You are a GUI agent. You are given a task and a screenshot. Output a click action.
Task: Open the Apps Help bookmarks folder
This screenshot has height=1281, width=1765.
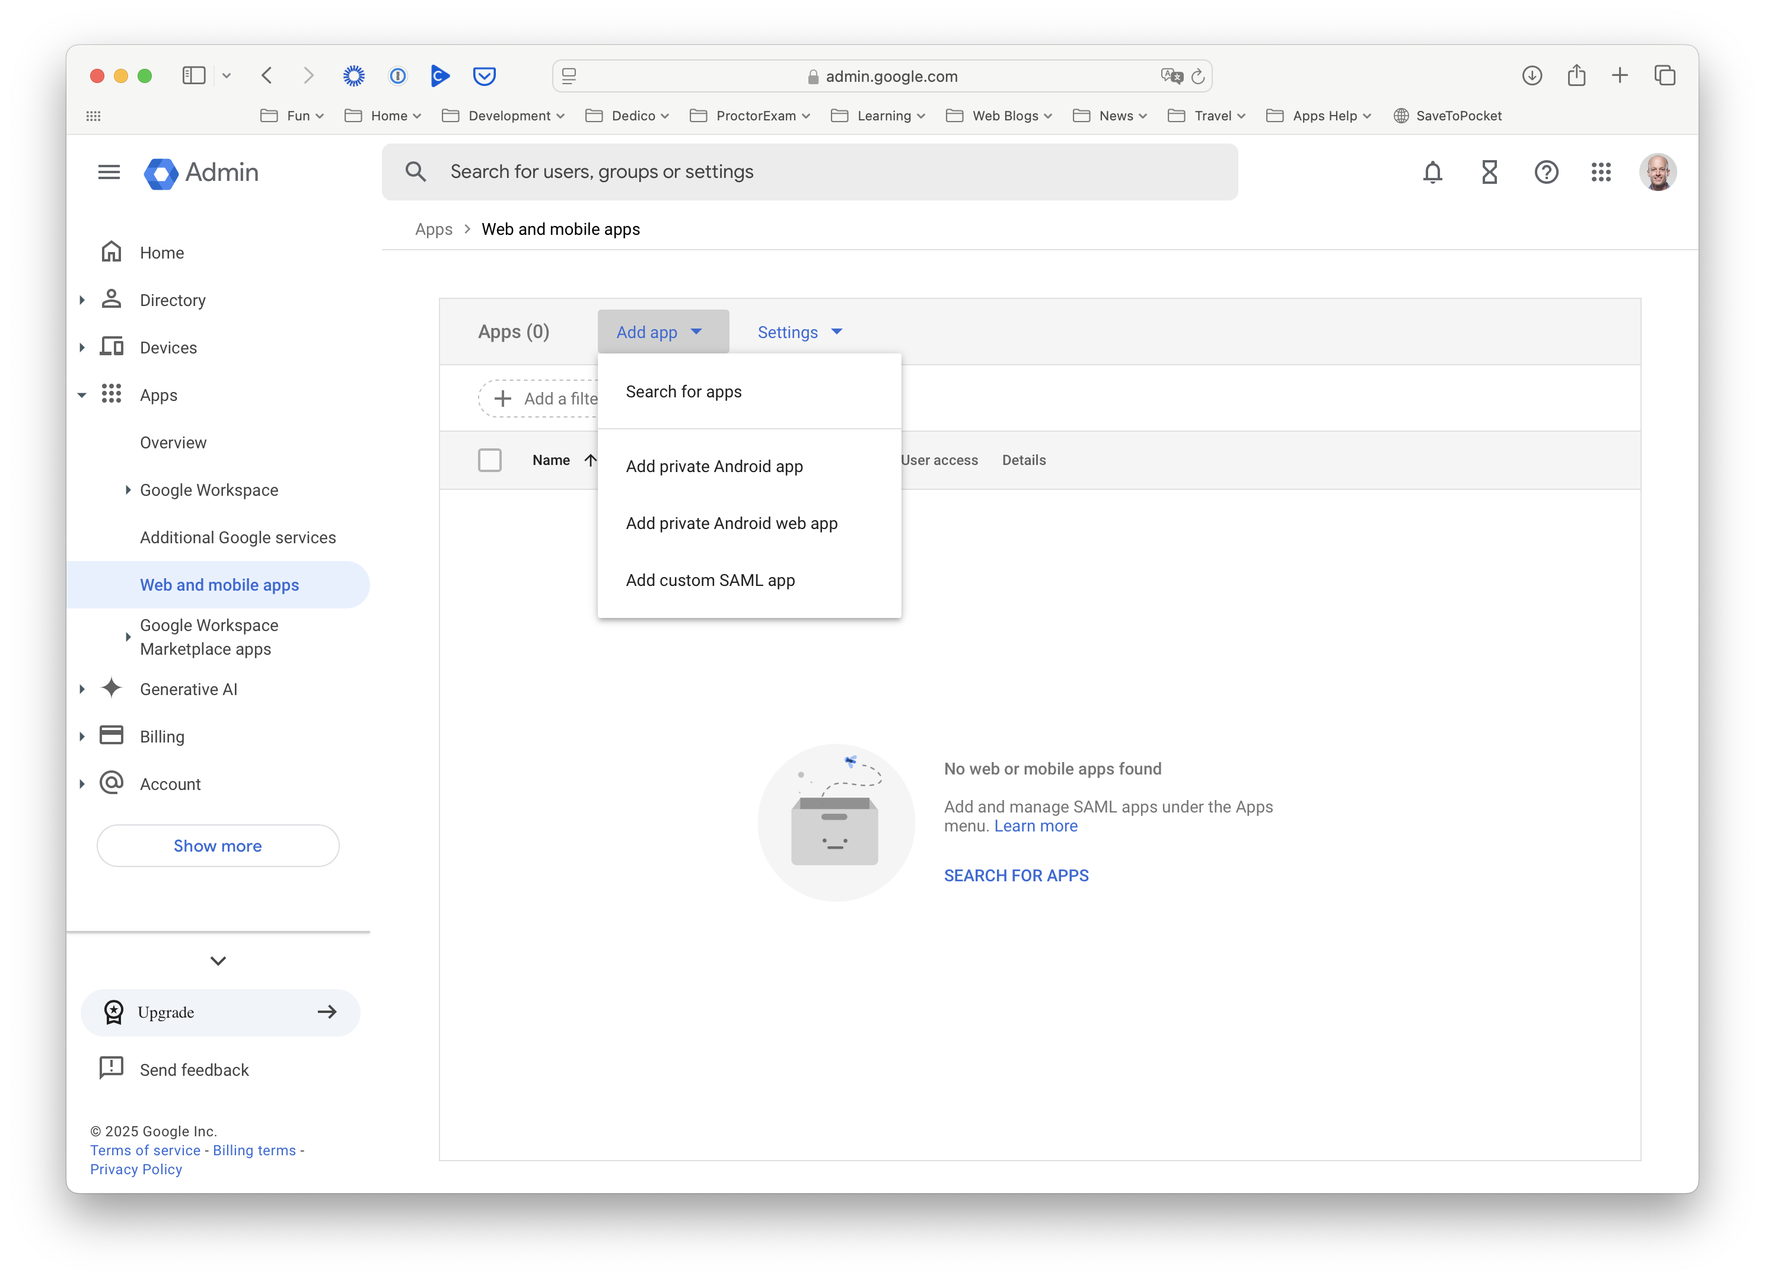(1319, 116)
